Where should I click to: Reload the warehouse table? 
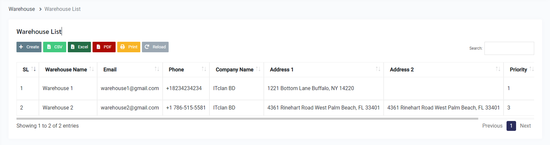155,47
